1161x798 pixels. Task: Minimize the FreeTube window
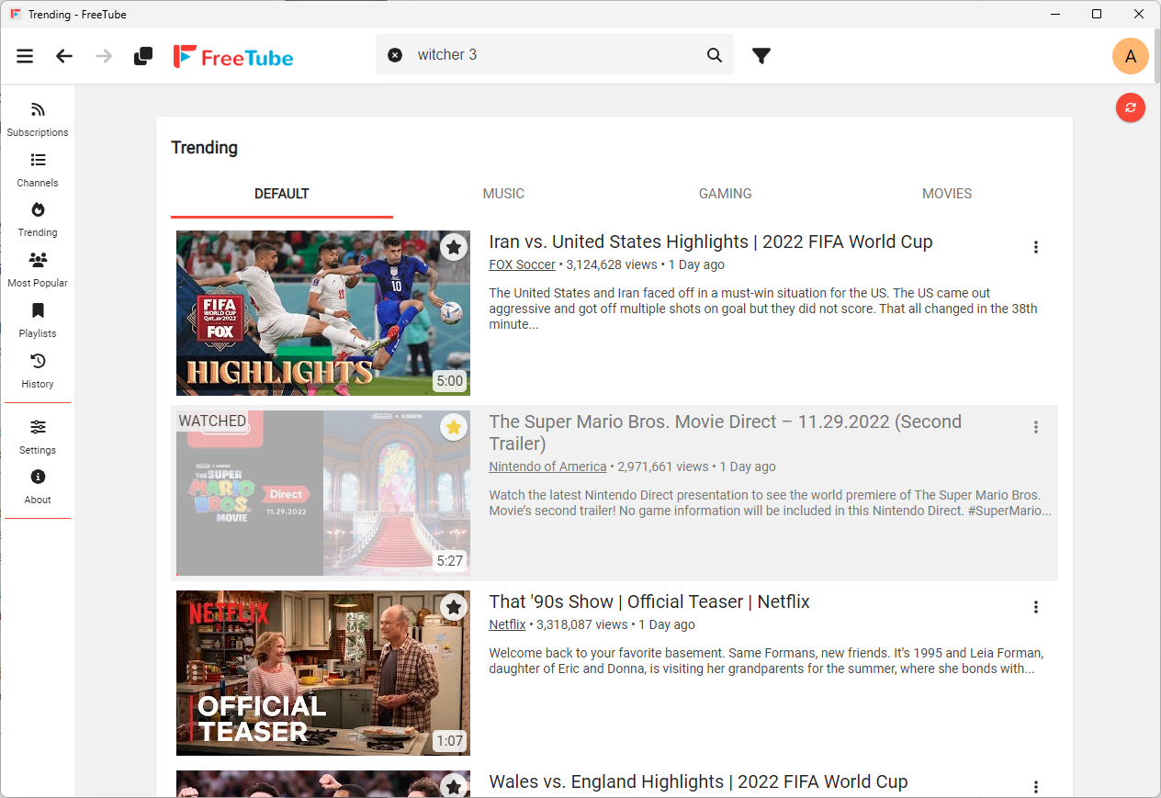coord(1054,14)
